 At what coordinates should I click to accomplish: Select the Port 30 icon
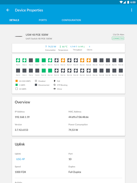coord(108,70)
